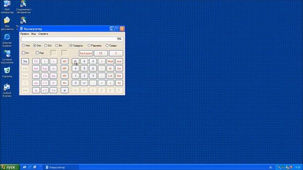The width and height of the screenshot is (303, 170).
Task: Open the Мои документы desktop icon
Action: (7, 24)
